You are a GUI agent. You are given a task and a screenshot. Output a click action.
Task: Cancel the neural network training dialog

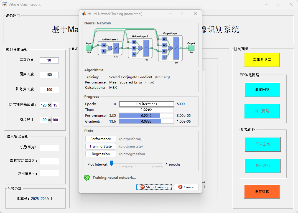[x=186, y=187]
